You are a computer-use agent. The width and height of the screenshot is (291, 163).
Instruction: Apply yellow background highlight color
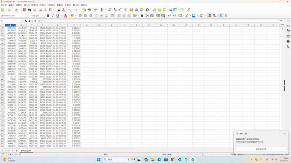[72, 16]
